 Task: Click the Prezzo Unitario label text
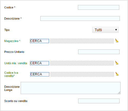14,52
